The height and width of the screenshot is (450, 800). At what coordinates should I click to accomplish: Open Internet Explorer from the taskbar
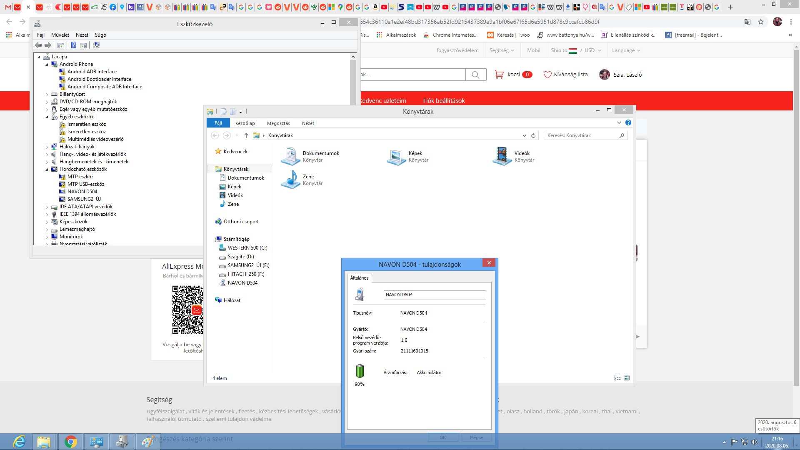click(19, 441)
